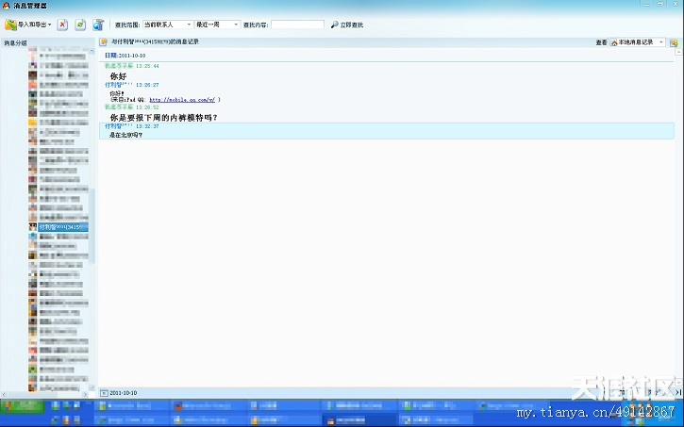Click the magnifier icon beside 立即查找
This screenshot has width=684, height=427.
335,25
